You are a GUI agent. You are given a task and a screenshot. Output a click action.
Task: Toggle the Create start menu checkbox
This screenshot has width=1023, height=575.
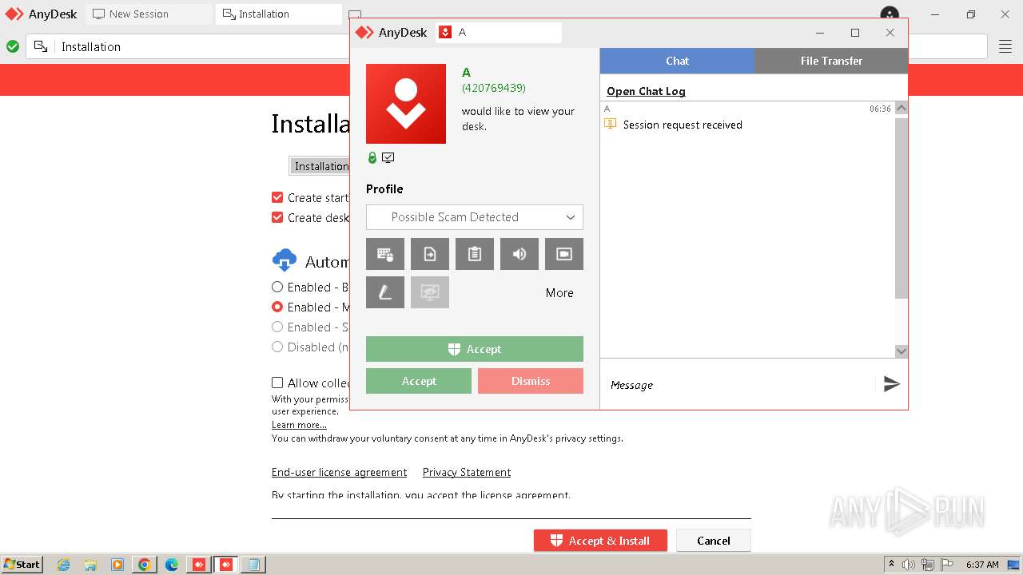[277, 197]
